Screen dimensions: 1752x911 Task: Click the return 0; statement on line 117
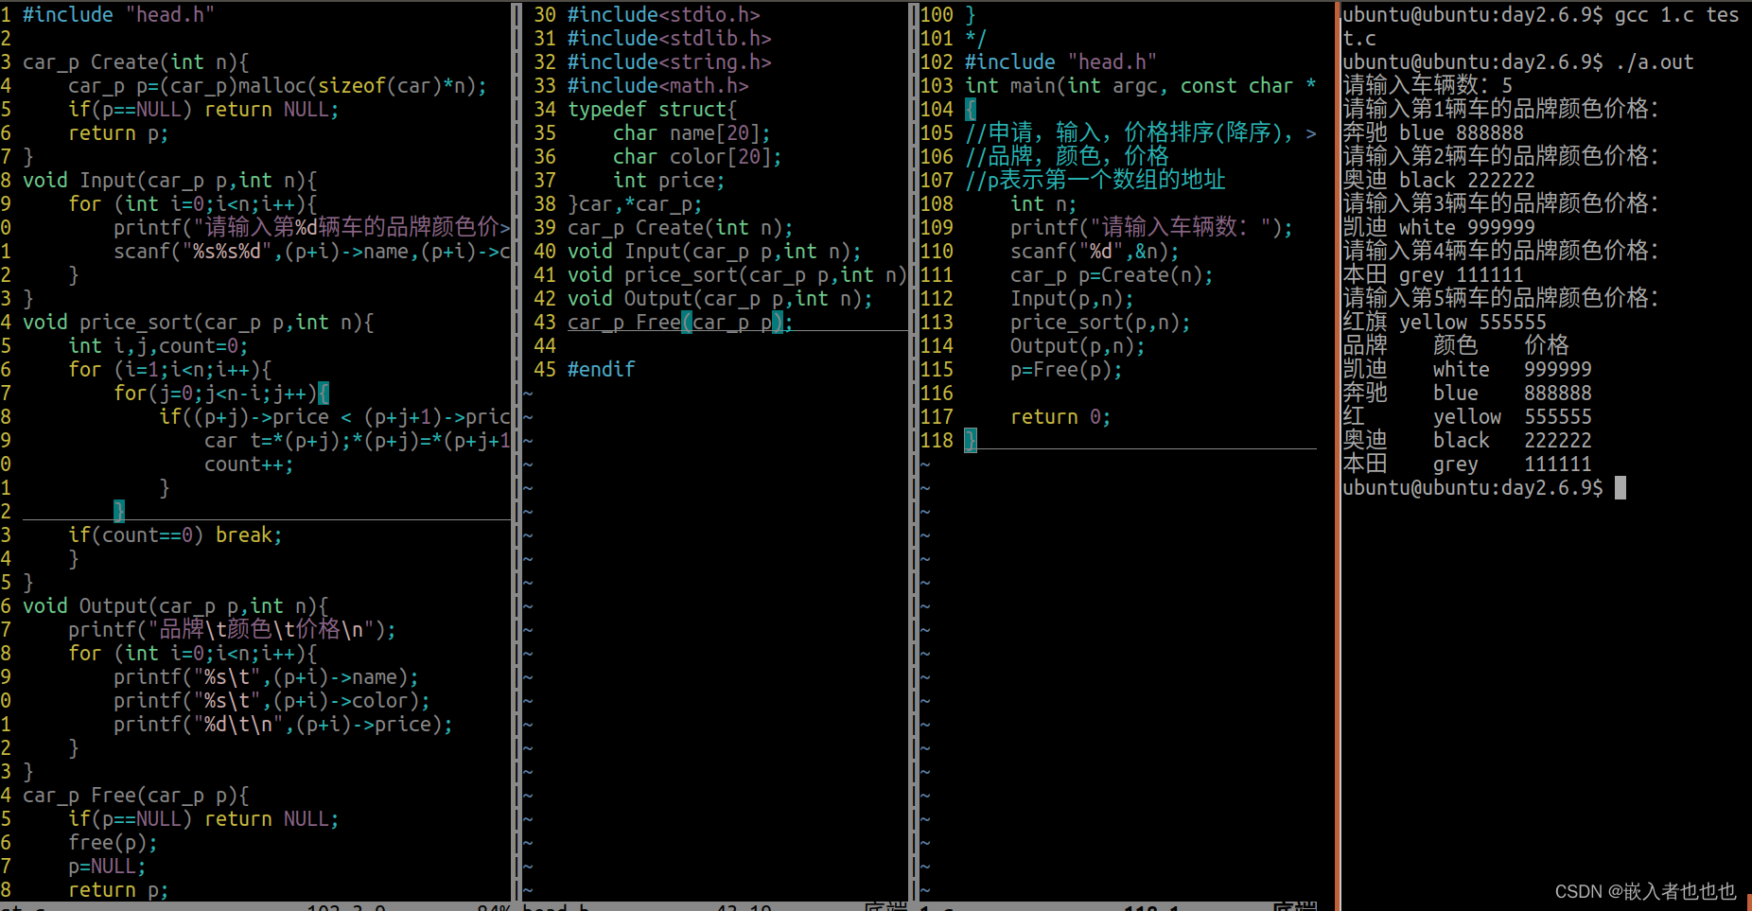[x=1060, y=416]
